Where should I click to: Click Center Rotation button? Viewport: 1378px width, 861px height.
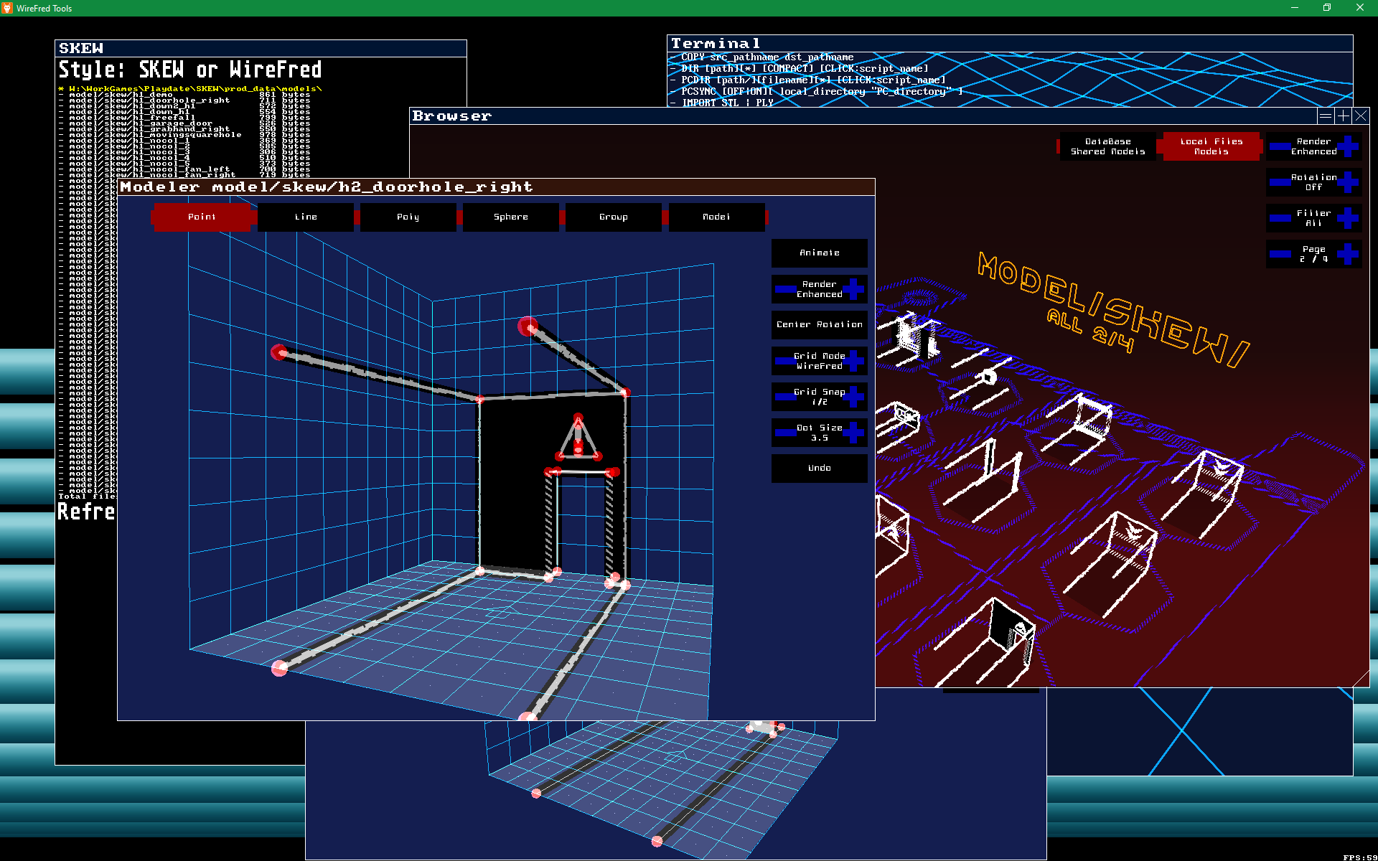tap(820, 325)
